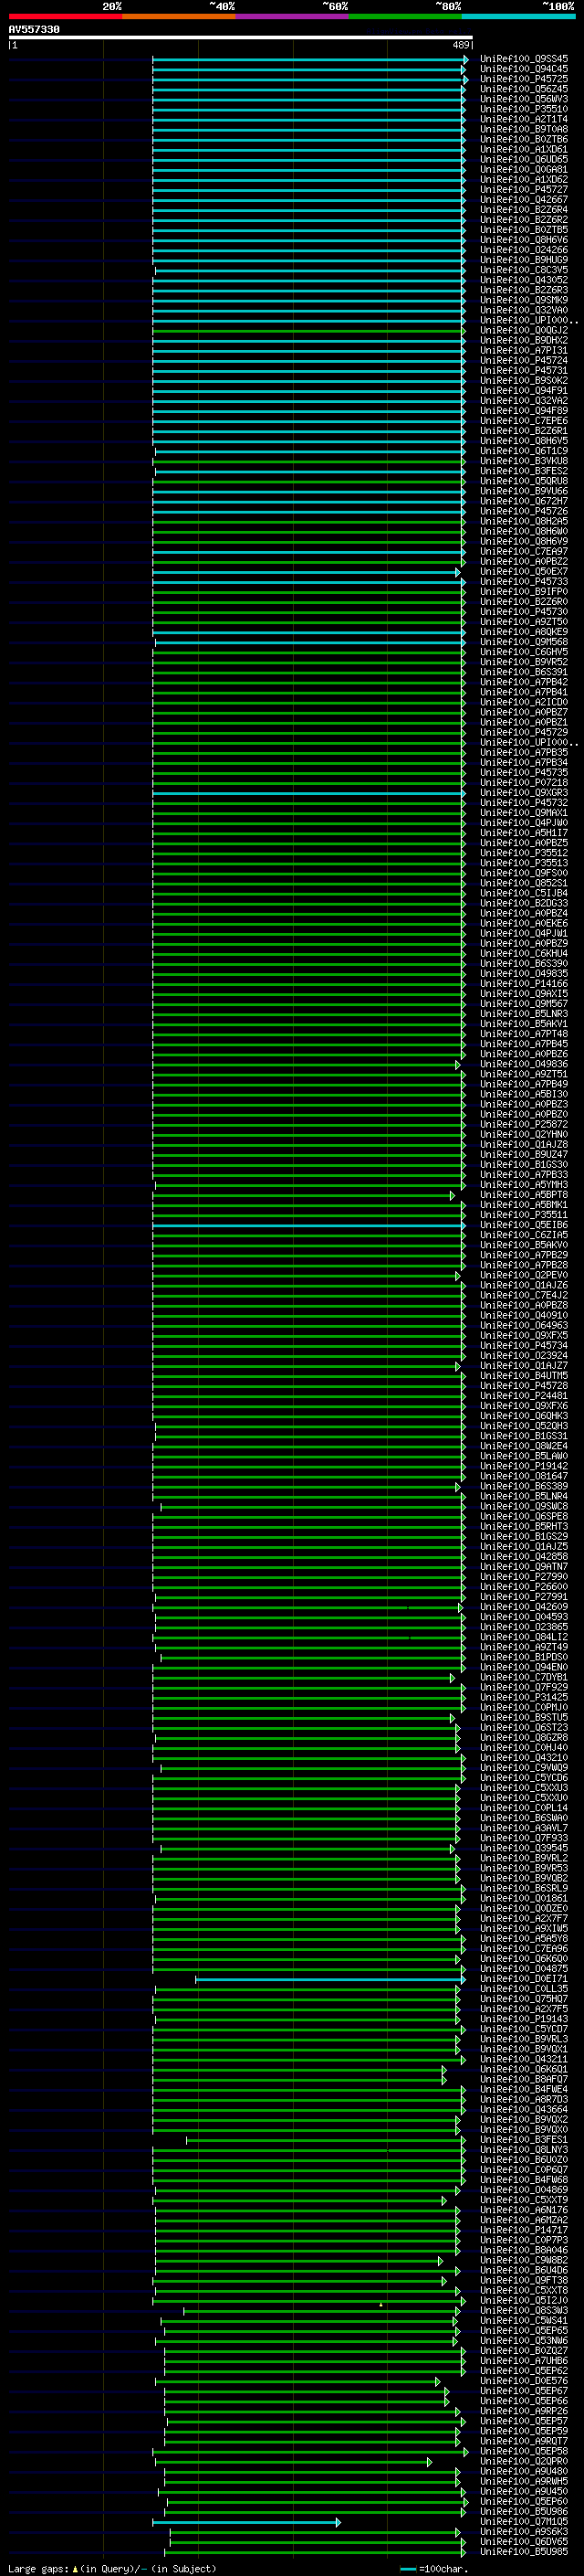Select the UniRef100_P27990 label

click(524, 1577)
